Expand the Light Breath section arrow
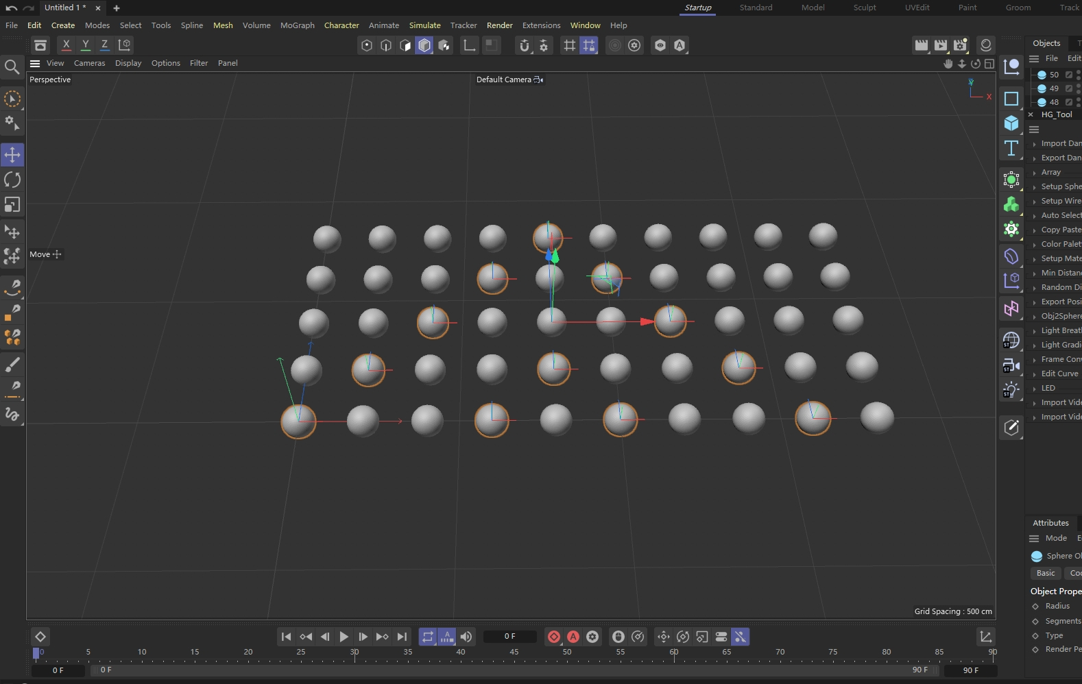 [x=1035, y=331]
